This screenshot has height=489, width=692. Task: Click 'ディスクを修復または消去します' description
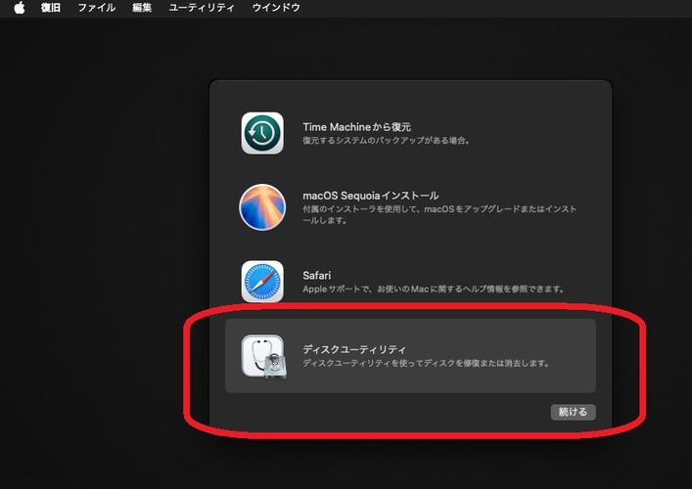pos(427,364)
